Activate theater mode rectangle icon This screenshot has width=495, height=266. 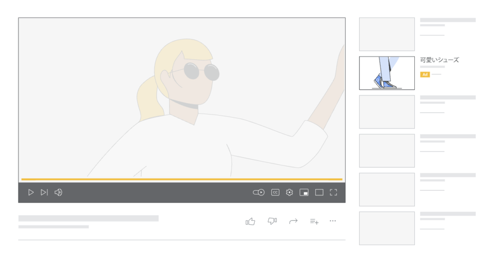tap(319, 192)
